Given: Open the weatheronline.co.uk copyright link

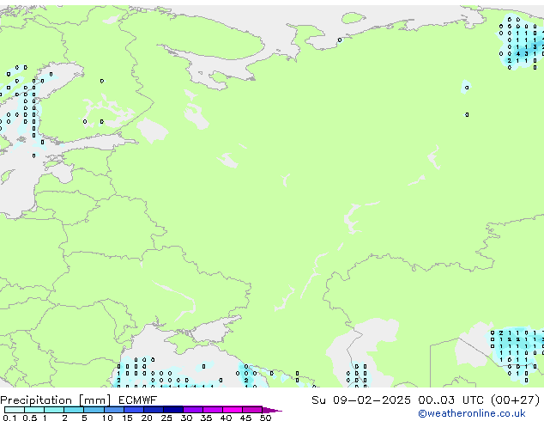Looking at the screenshot, I should click(472, 413).
